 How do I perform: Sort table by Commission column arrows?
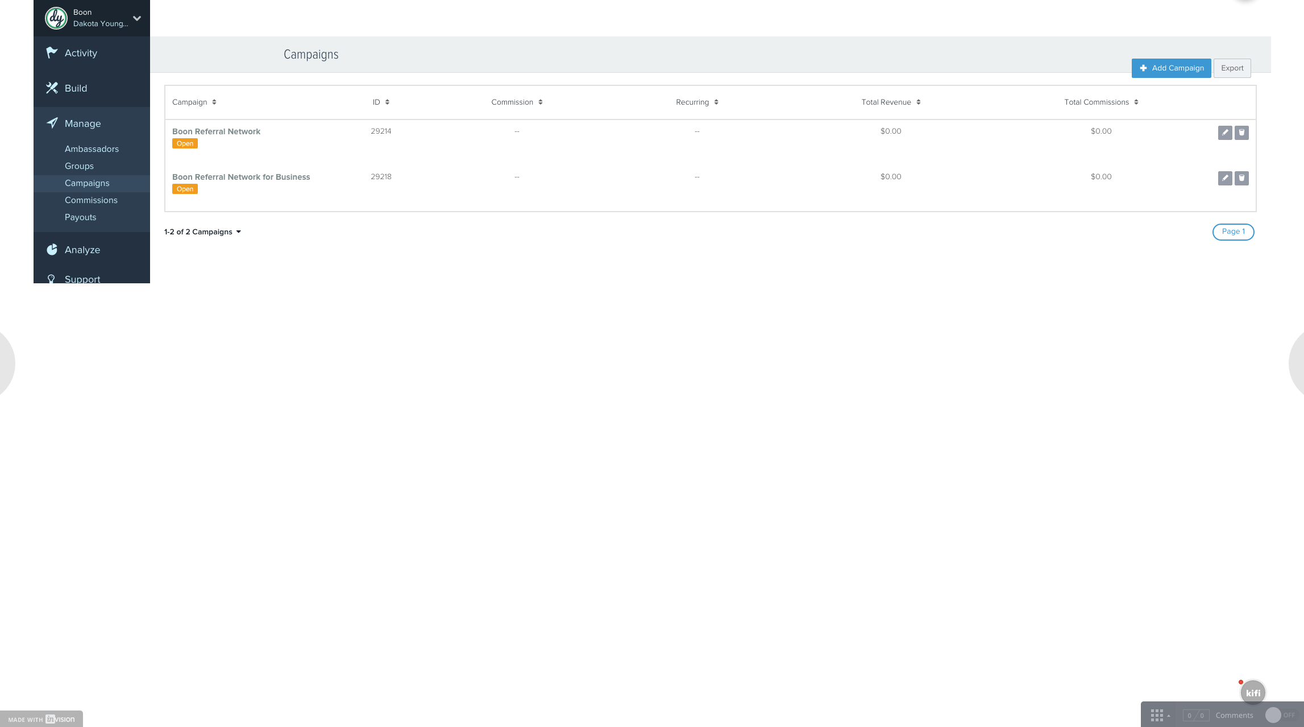pyautogui.click(x=541, y=102)
